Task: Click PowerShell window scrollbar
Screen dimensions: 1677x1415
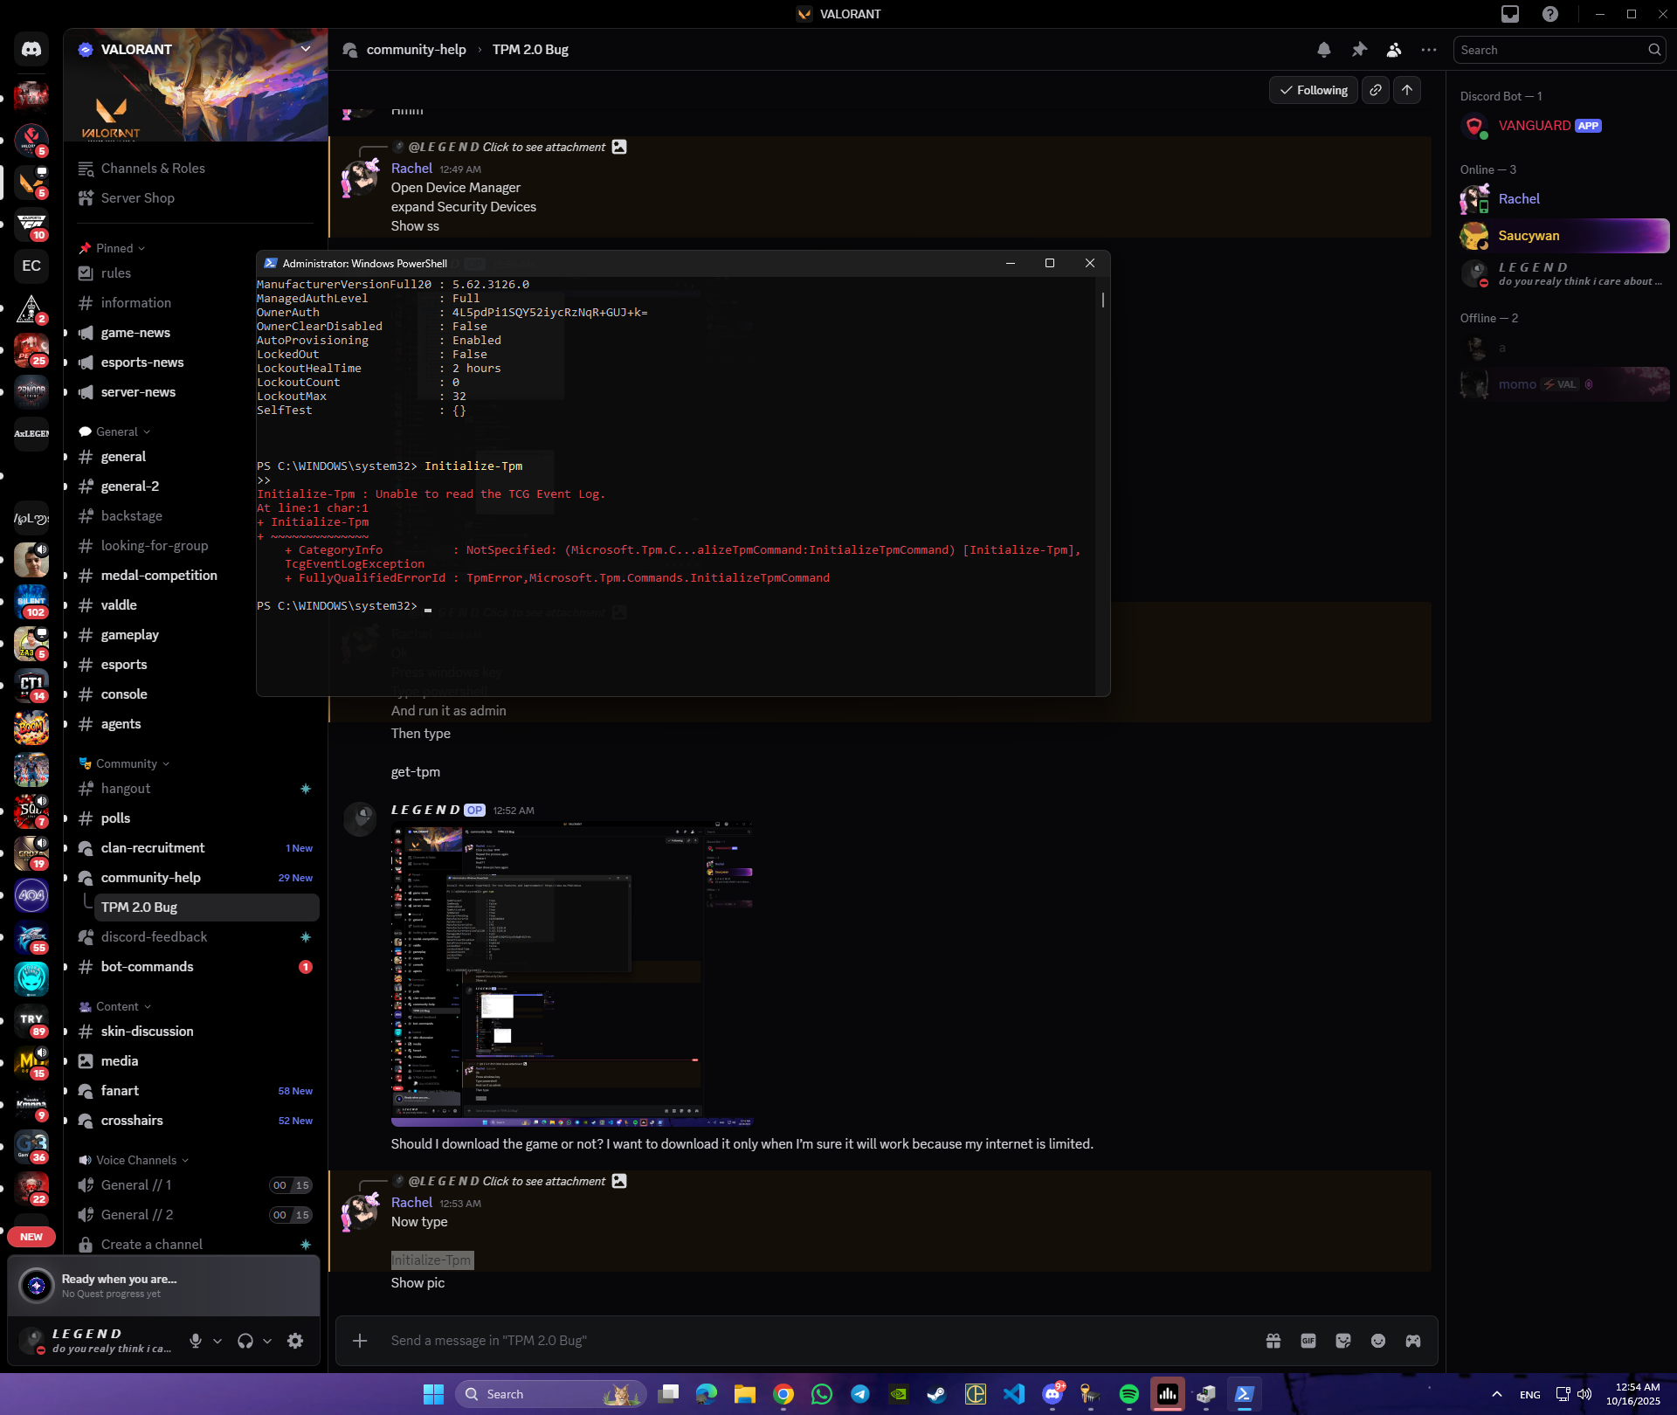Action: [1102, 300]
